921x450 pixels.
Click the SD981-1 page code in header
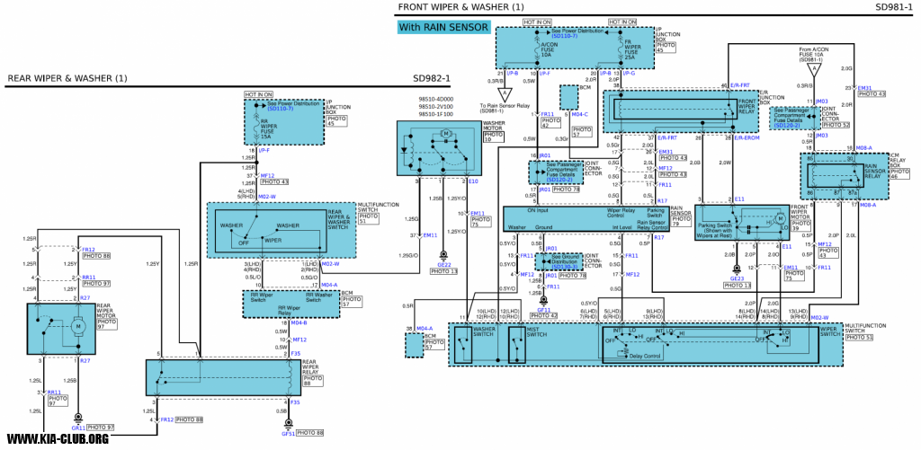click(x=893, y=7)
